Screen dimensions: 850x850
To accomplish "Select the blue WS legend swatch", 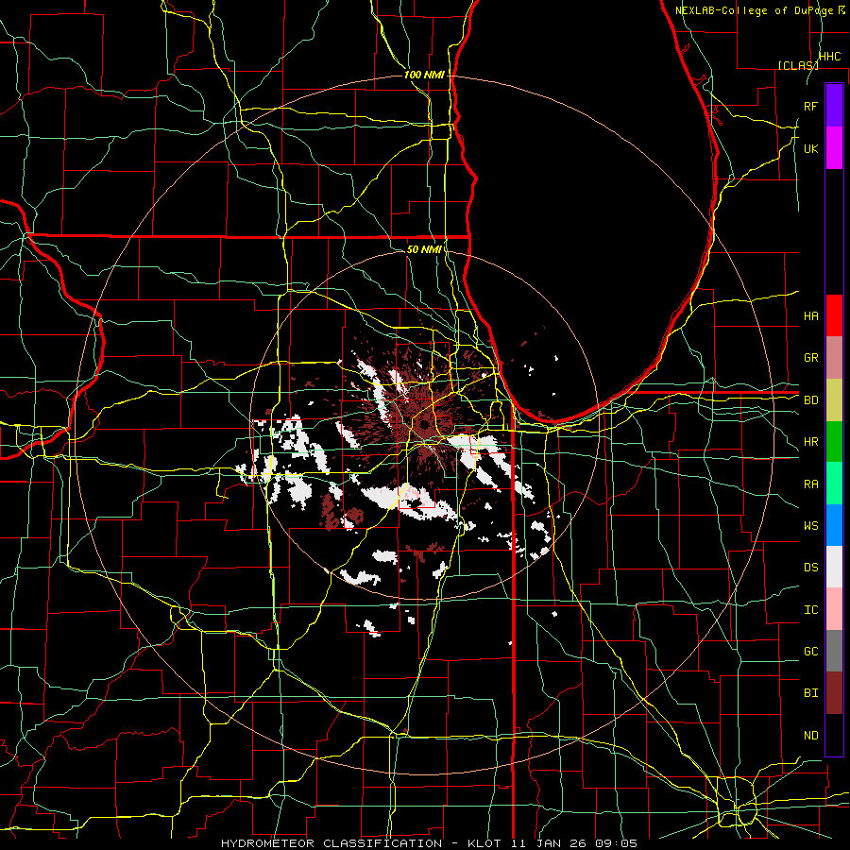I will [x=834, y=525].
